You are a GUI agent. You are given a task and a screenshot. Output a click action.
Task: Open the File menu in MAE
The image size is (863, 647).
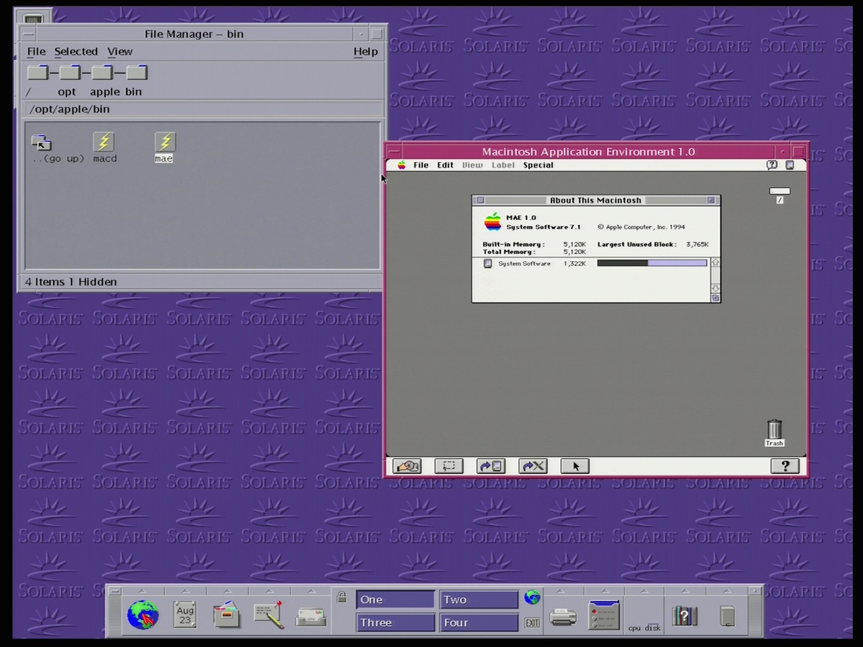pos(421,165)
